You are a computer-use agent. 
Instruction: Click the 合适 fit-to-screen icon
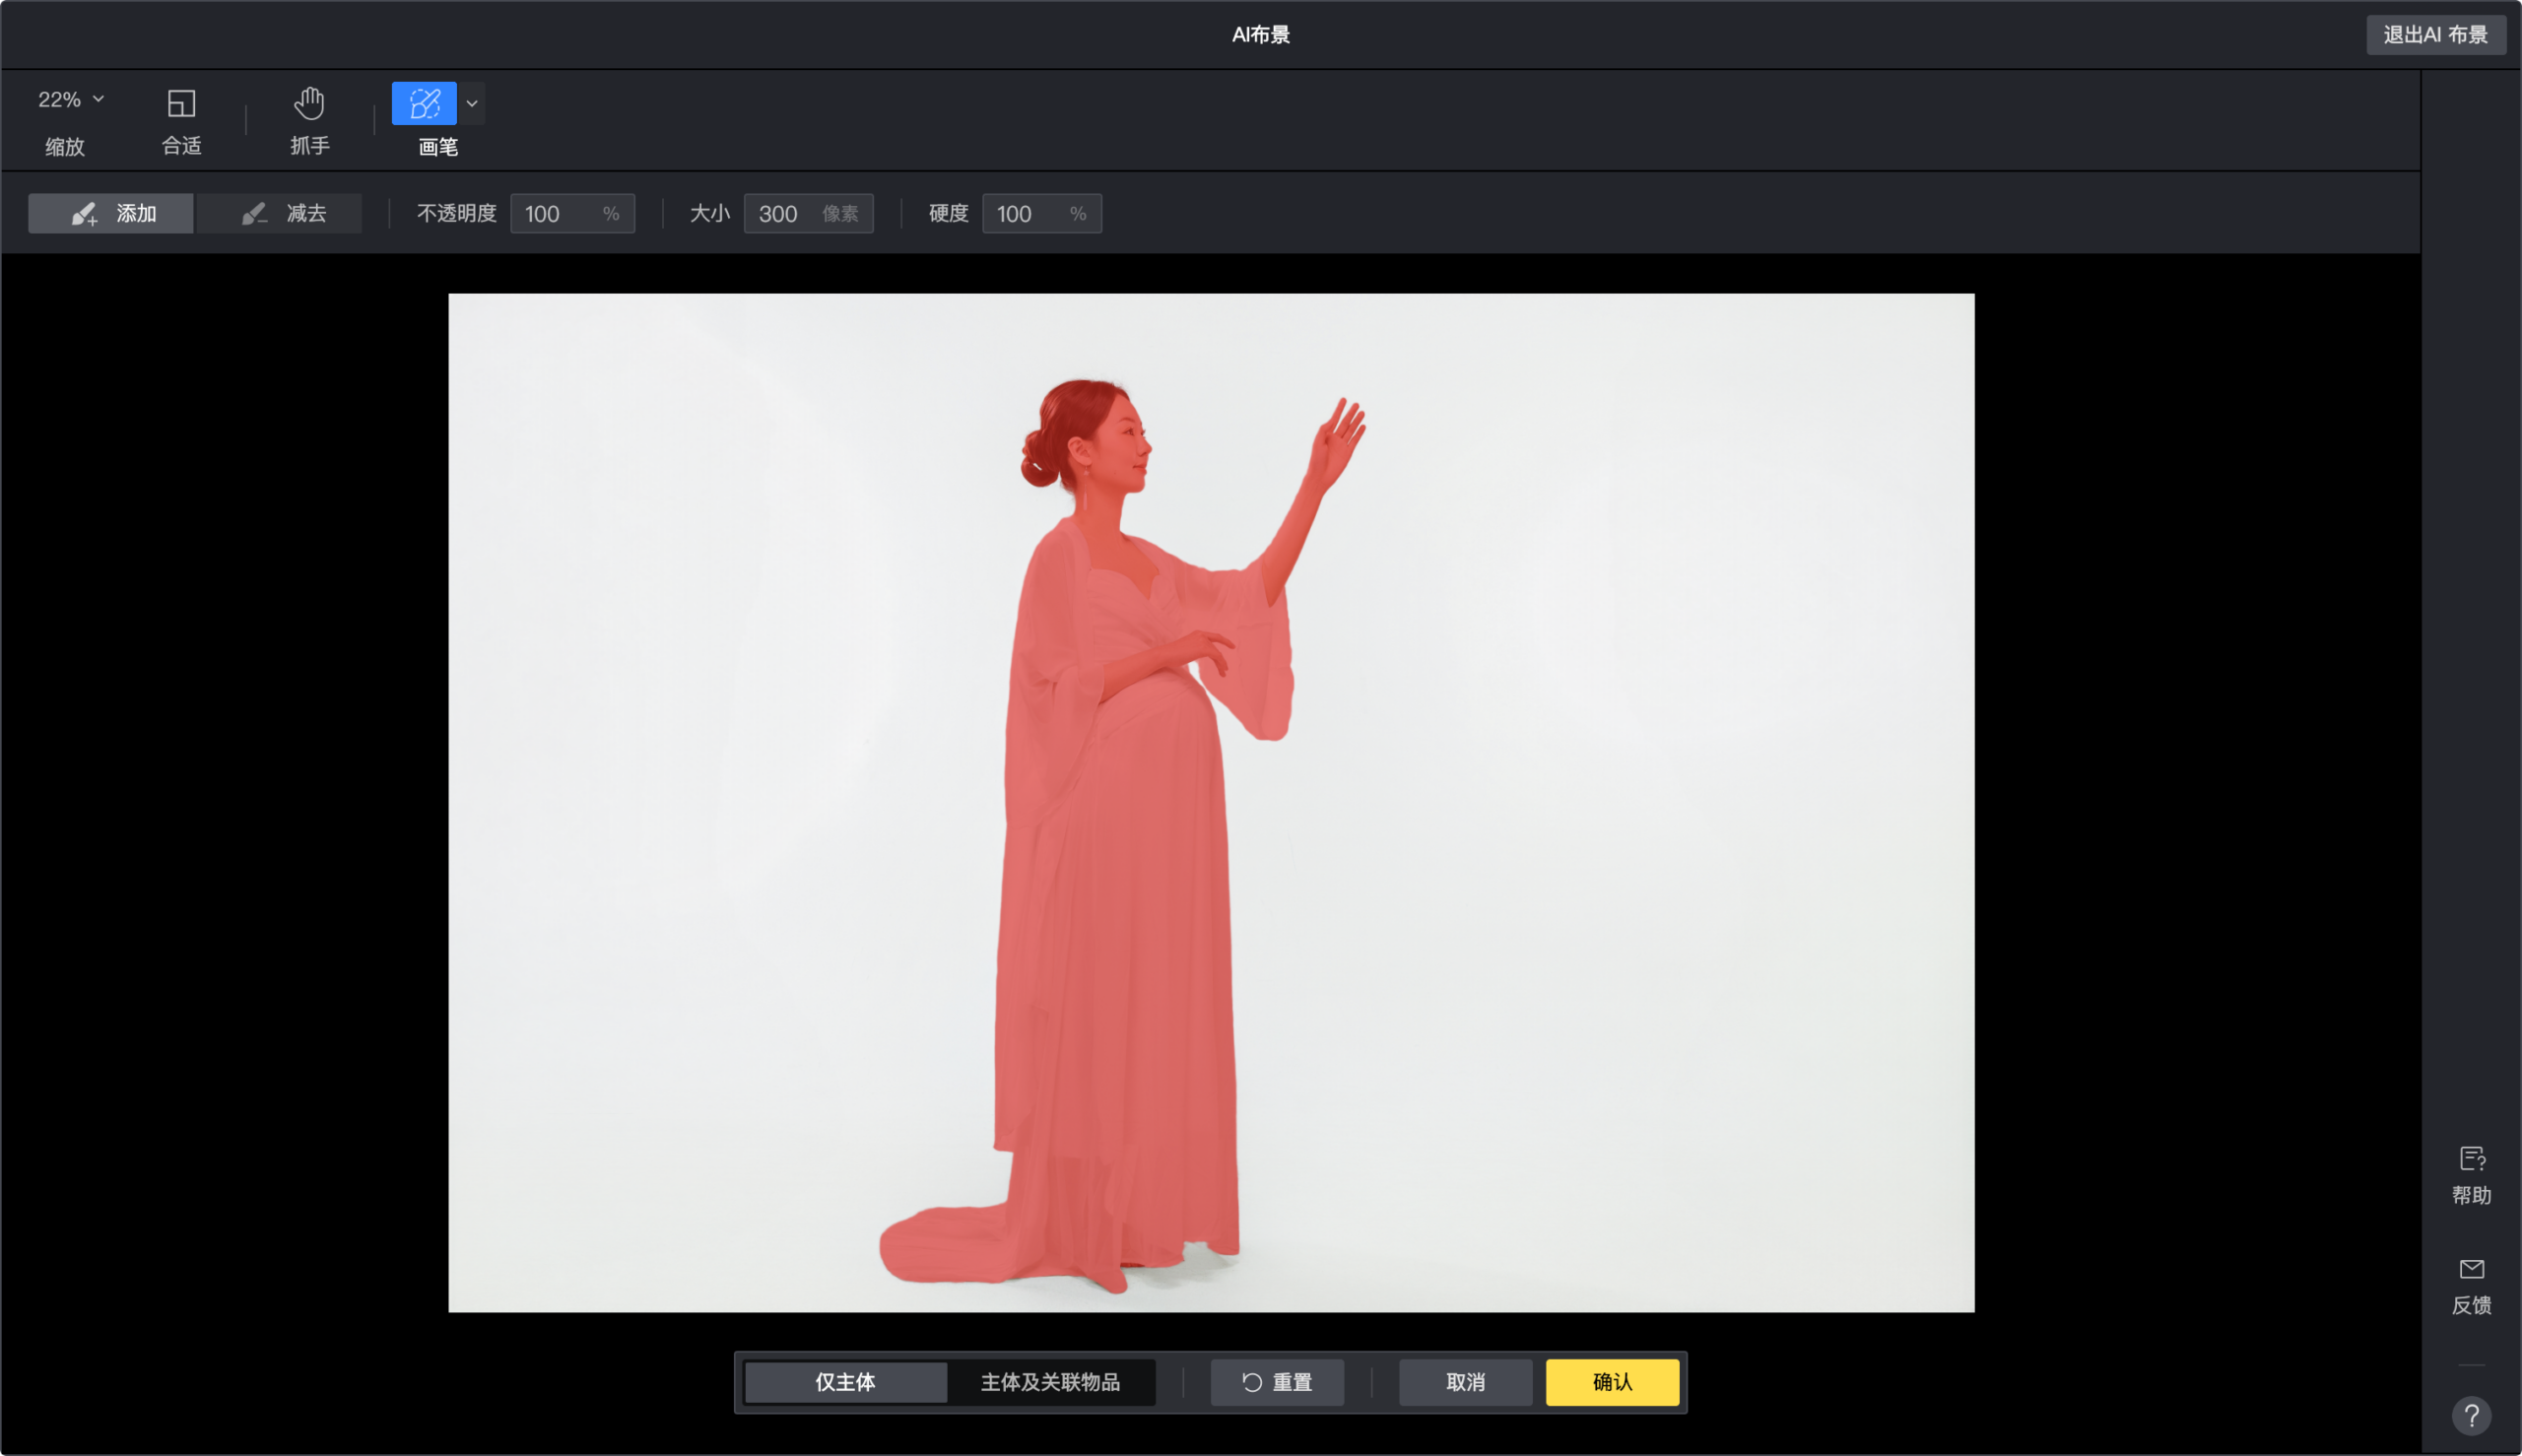[x=181, y=103]
